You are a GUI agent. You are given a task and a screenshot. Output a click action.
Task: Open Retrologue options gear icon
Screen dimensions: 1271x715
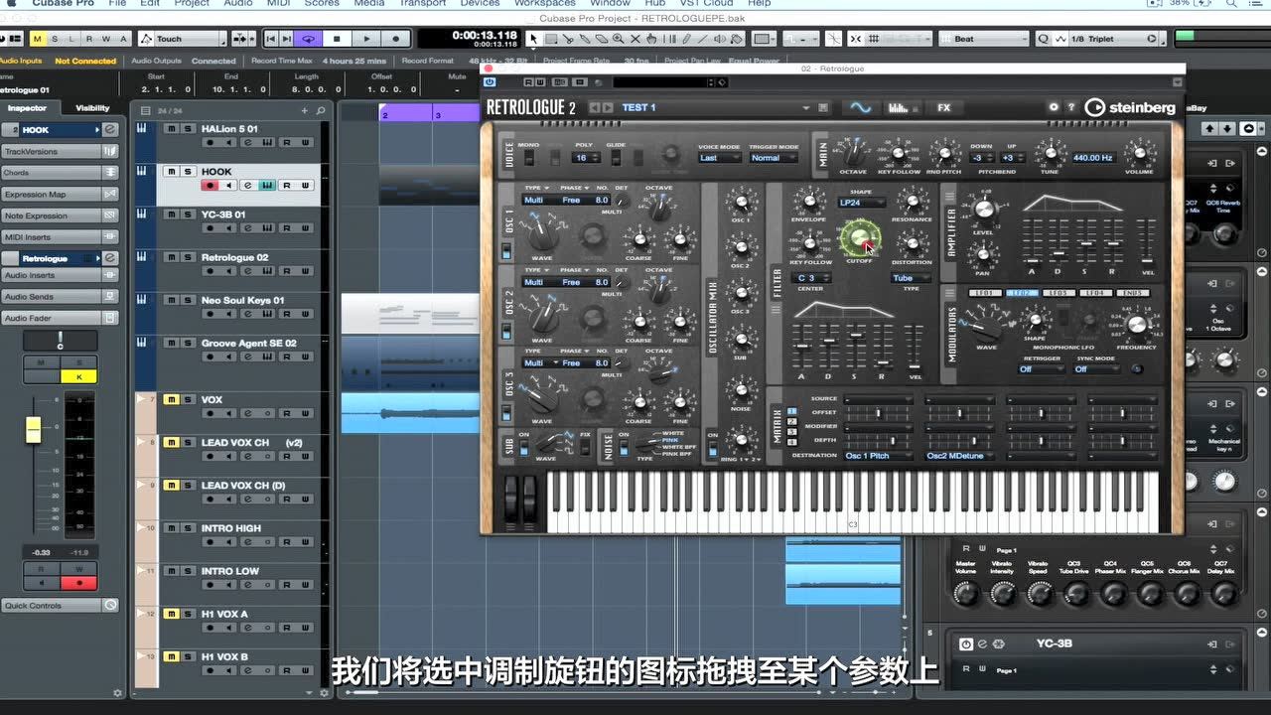(x=1055, y=107)
